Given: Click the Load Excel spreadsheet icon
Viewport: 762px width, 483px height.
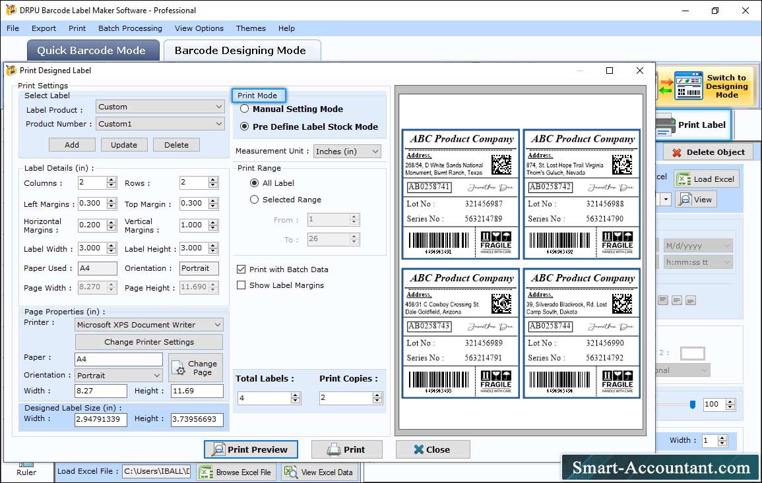Looking at the screenshot, I should (683, 179).
